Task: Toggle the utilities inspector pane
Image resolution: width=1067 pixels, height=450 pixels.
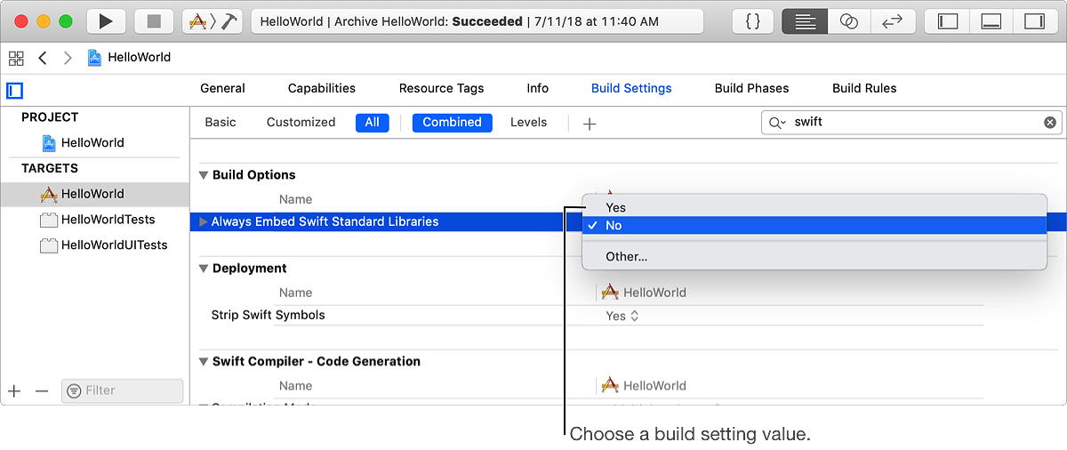Action: 1034,21
